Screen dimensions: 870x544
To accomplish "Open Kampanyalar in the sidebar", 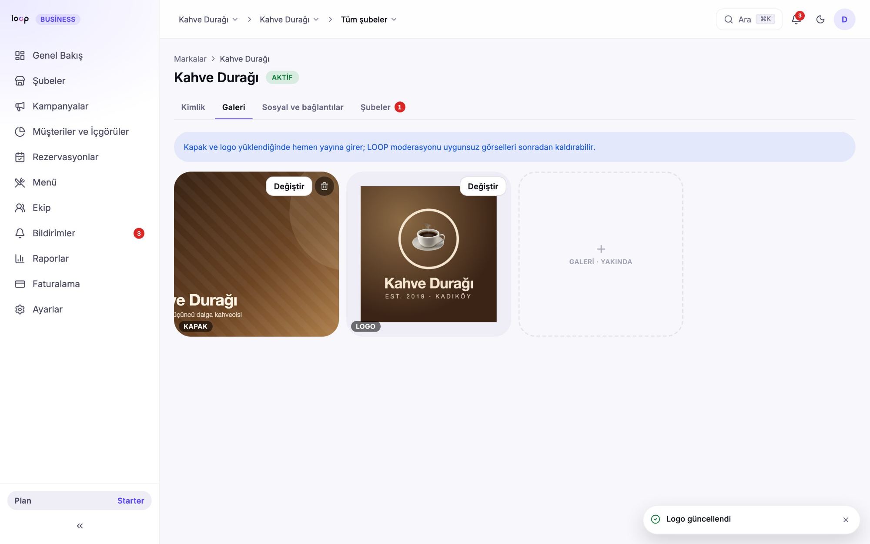I will tap(79, 107).
